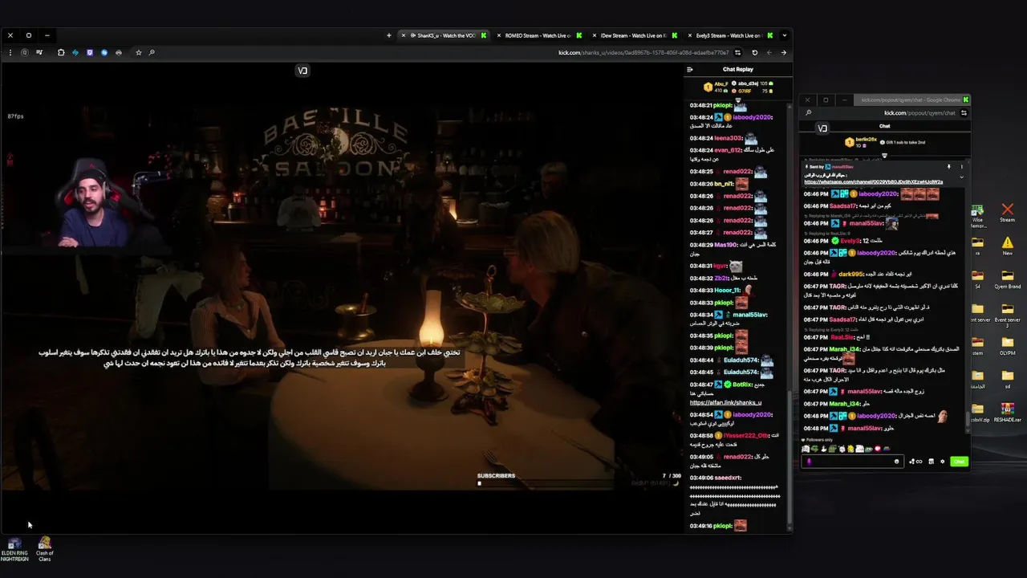Screen dimensions: 1027x578
Task: Close the iDew Stream tab
Action: point(594,35)
